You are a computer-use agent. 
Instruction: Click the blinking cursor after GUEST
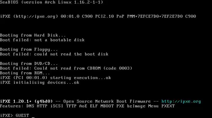(33, 117)
